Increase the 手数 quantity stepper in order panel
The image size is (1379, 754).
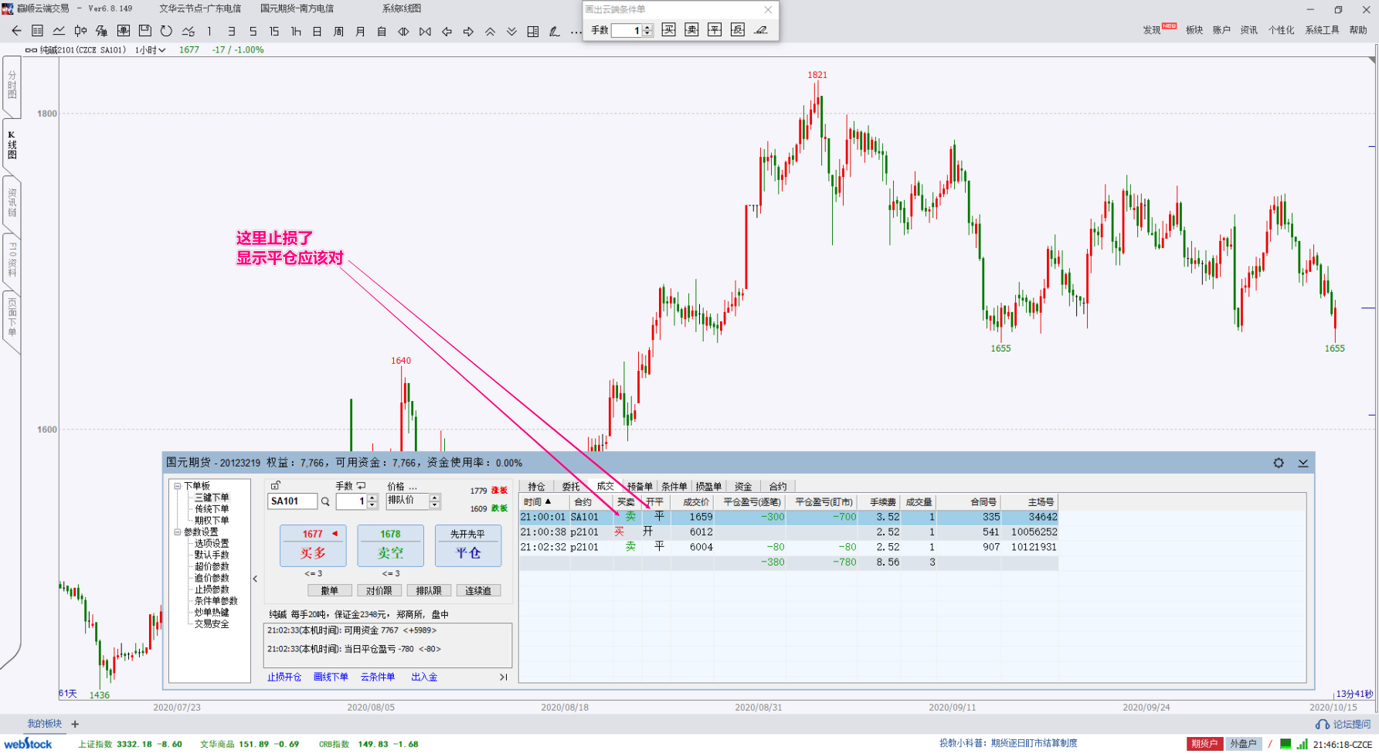[372, 498]
